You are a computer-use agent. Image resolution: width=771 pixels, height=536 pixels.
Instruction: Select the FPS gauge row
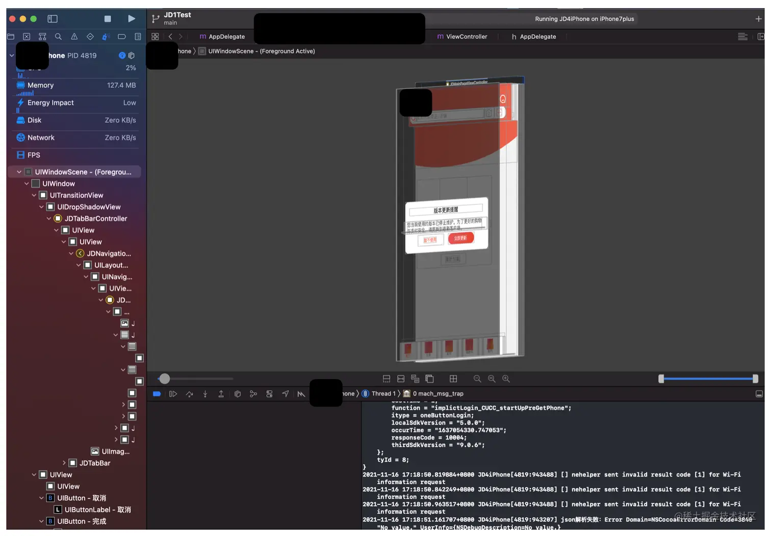coord(76,155)
